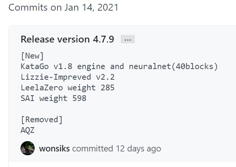The width and height of the screenshot is (236, 167).
Task: Click the word Commits in heading
Action: pyautogui.click(x=28, y=7)
